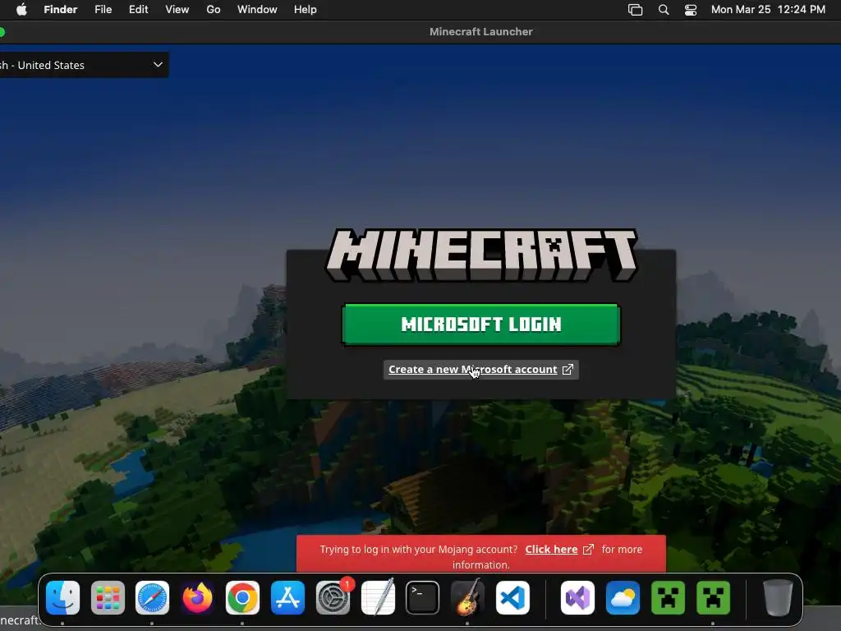Viewport: 841px width, 631px height.
Task: Launch Google Chrome from the Dock
Action: 242,597
